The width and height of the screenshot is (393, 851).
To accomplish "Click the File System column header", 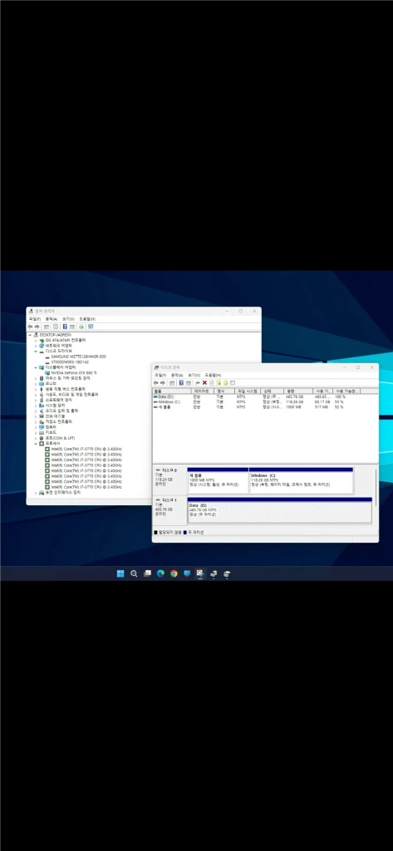I will click(x=248, y=391).
